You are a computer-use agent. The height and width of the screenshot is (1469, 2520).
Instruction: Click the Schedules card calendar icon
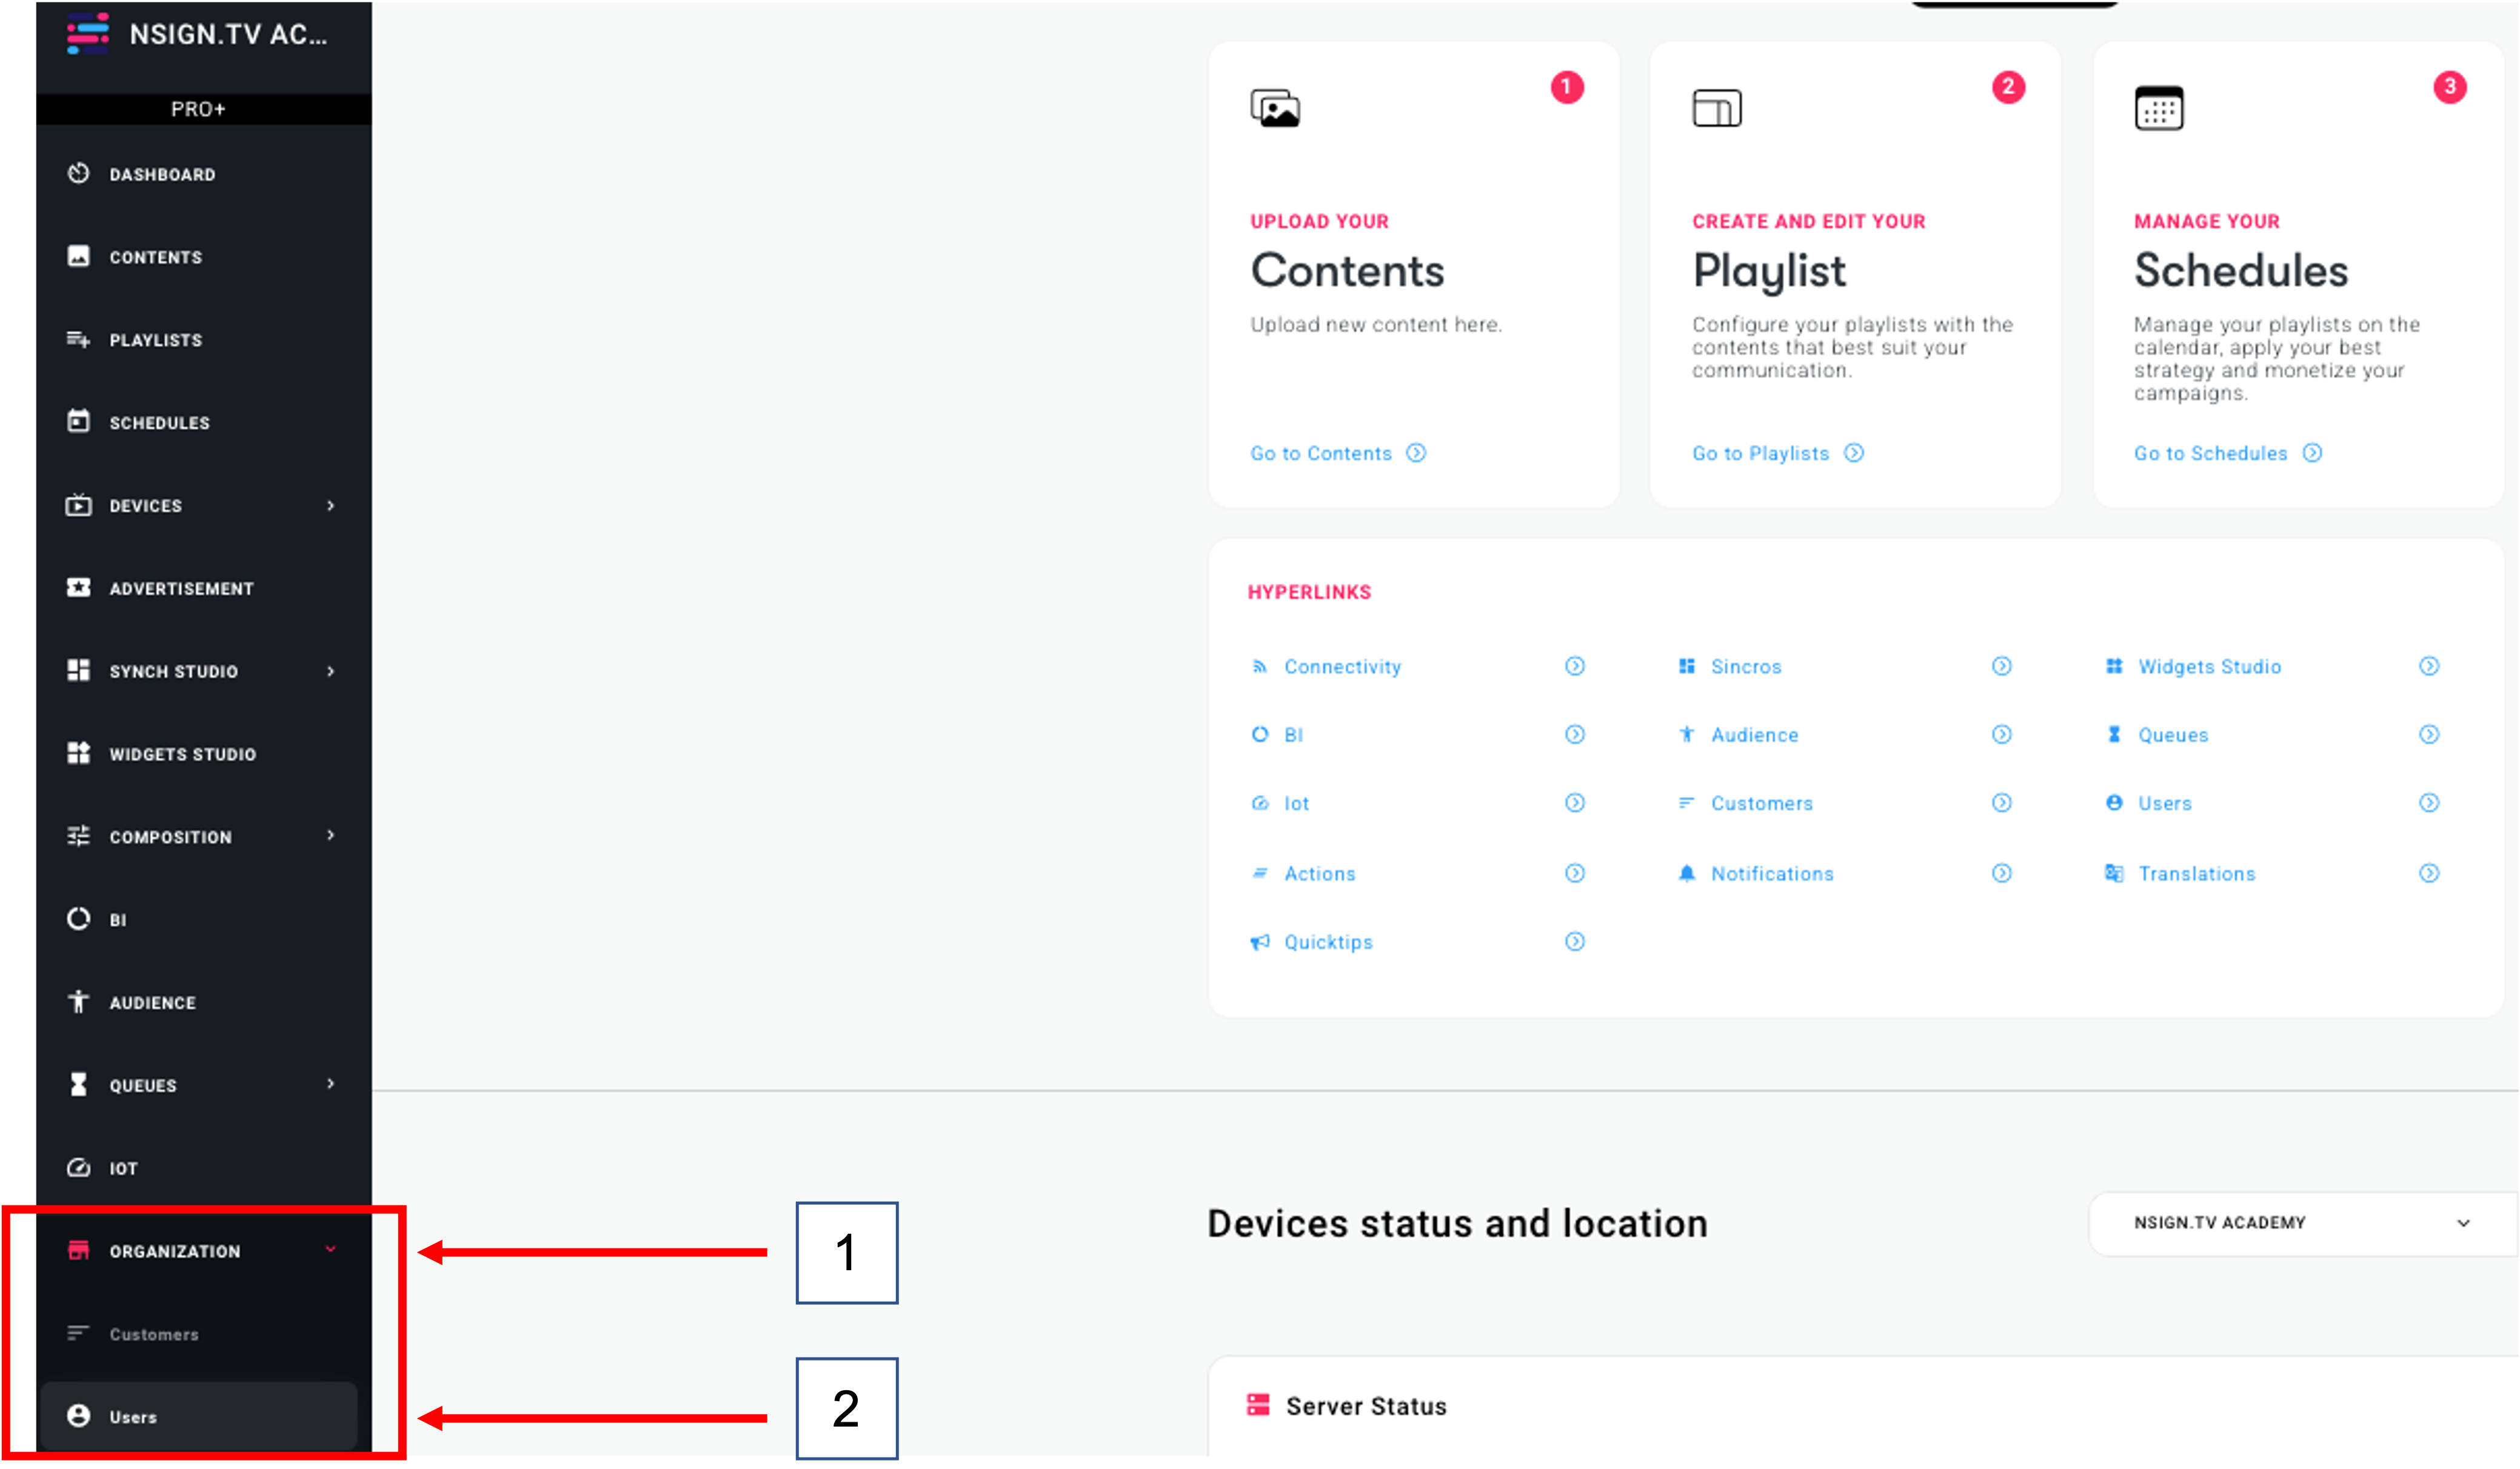point(2158,108)
